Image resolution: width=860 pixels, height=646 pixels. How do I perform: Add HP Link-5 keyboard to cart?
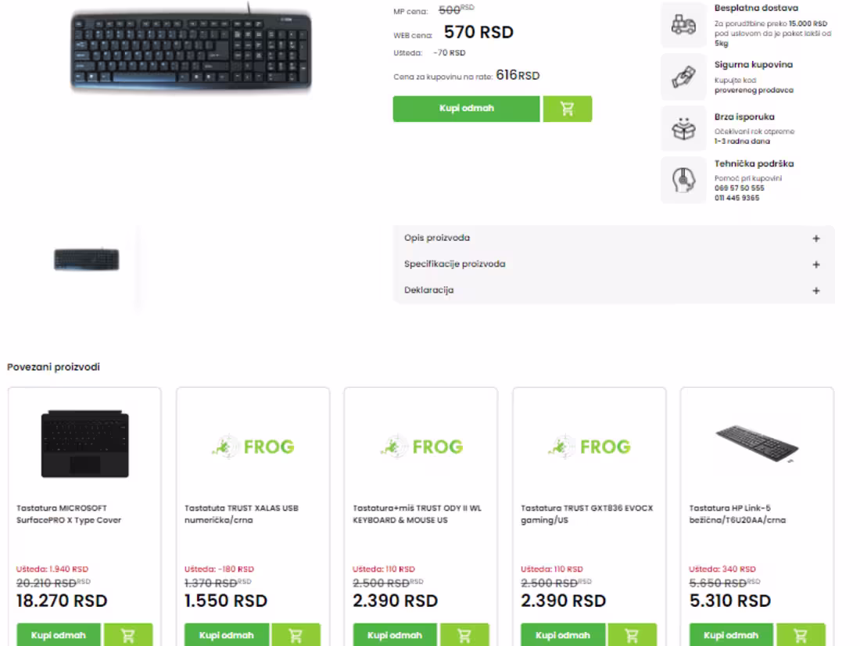(x=801, y=635)
